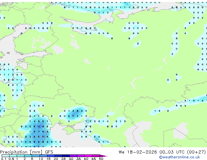Open the weatheronline.co.uk copyright link

click(x=179, y=157)
